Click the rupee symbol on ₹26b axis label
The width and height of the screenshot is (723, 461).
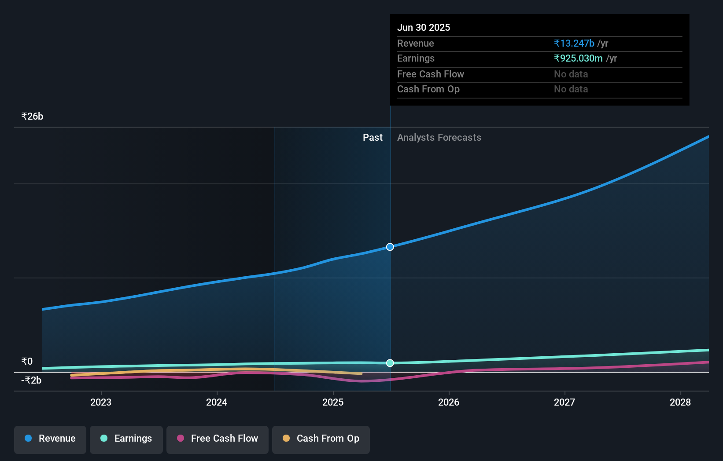coord(24,116)
